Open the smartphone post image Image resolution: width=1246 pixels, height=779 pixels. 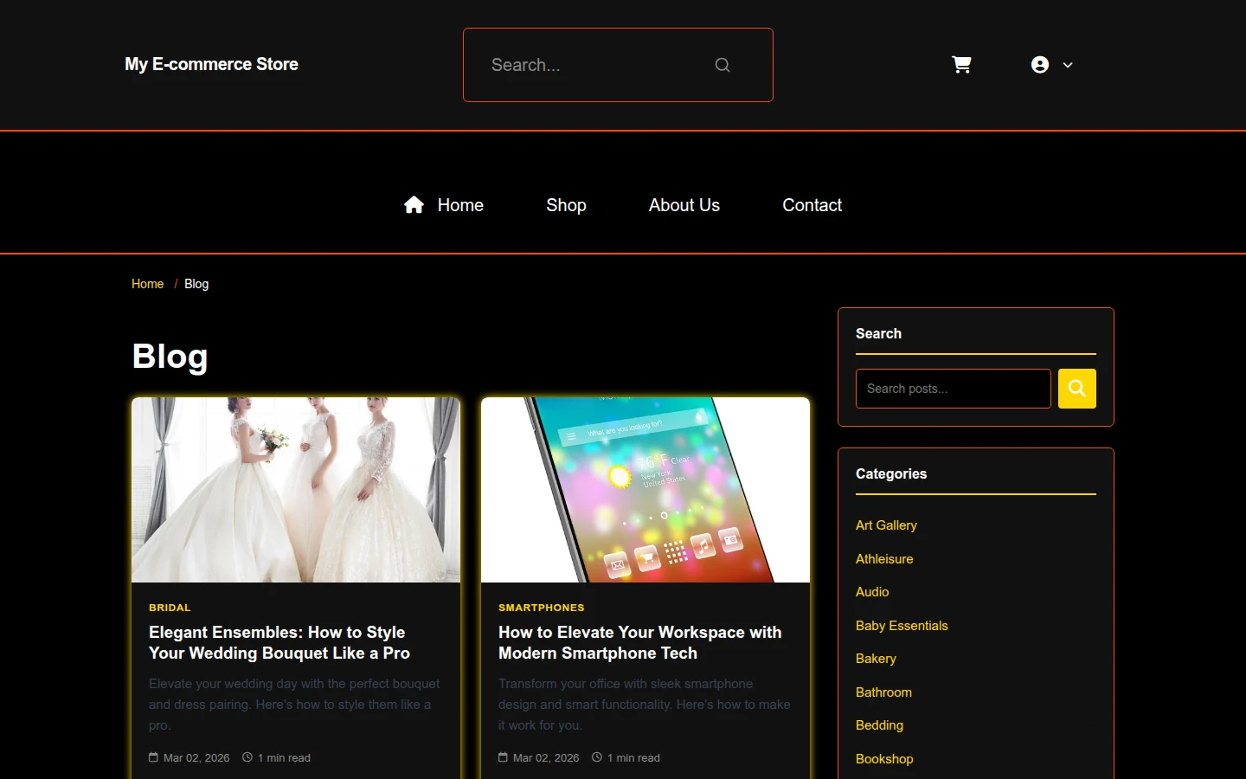645,490
